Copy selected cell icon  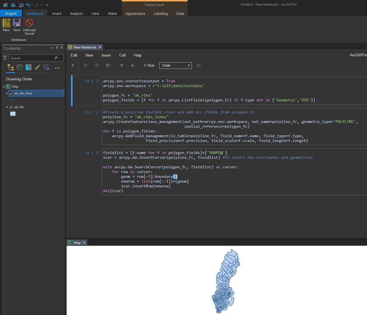(97, 65)
